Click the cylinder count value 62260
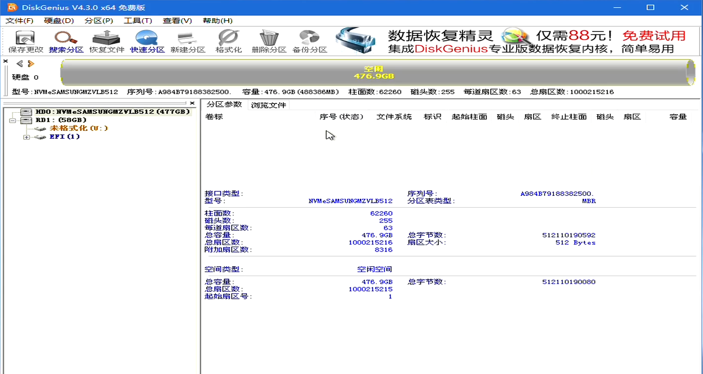This screenshot has width=703, height=374. pos(381,214)
